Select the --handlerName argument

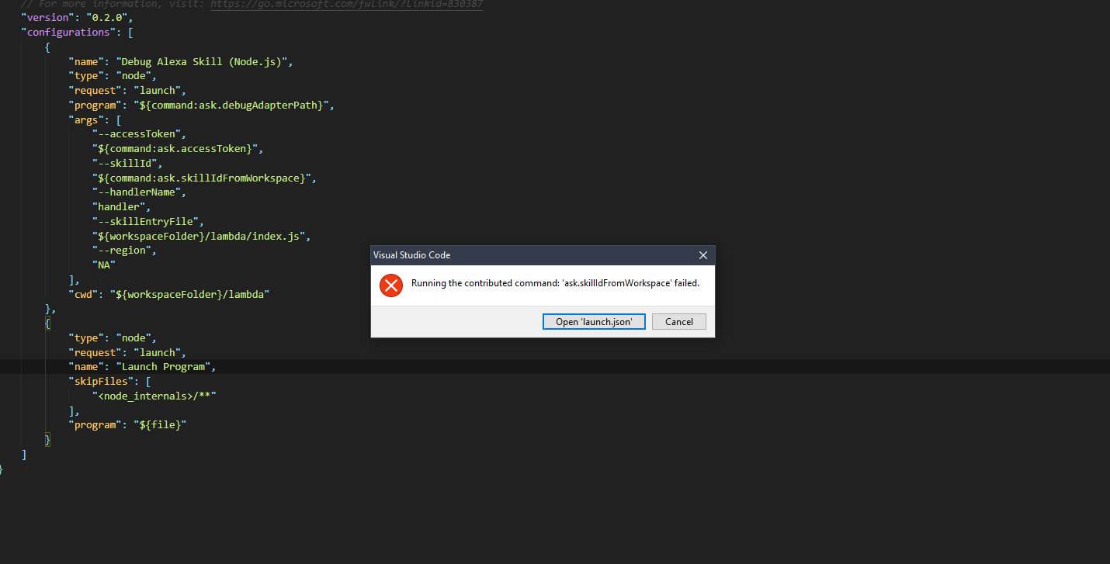coord(138,192)
